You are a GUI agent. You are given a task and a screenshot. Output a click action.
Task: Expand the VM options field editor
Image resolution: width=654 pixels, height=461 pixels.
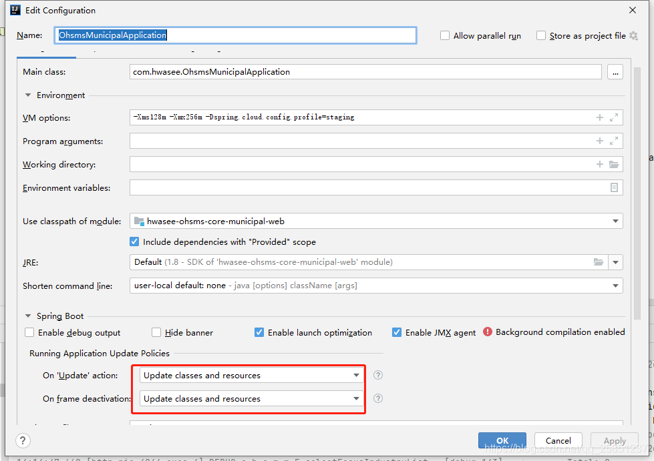pos(614,117)
